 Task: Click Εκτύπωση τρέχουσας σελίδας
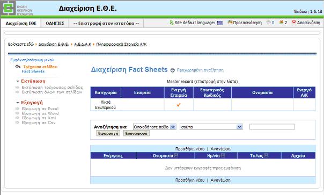(52, 88)
